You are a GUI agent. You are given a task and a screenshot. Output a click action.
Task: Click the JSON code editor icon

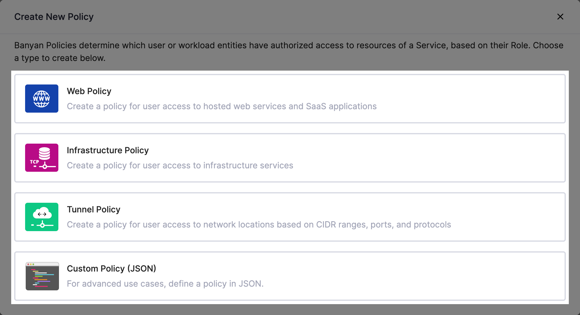click(x=42, y=276)
